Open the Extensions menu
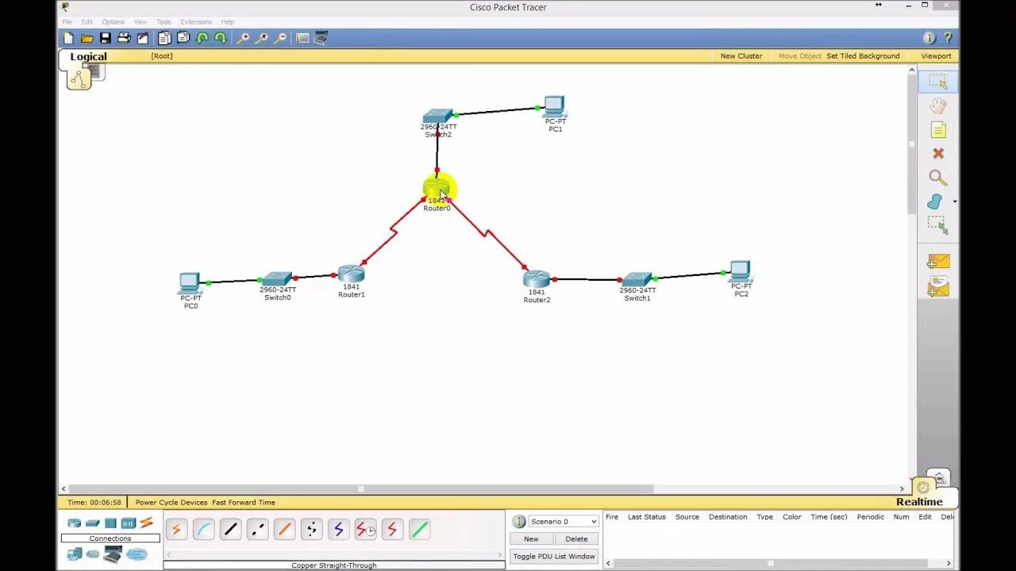The image size is (1016, 571). (196, 21)
